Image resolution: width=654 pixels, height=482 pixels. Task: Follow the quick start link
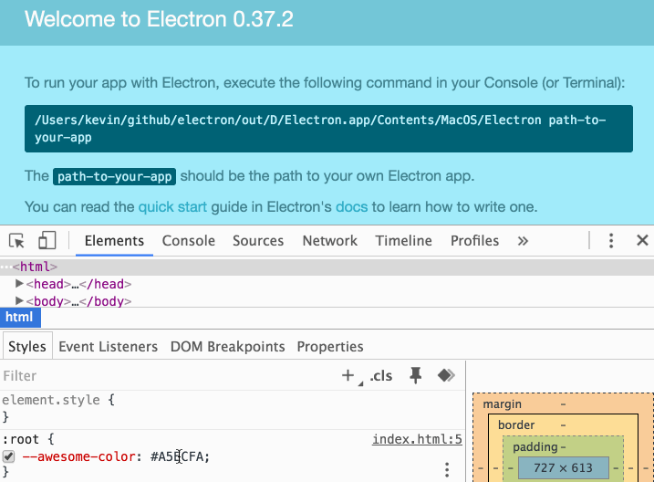coord(172,207)
